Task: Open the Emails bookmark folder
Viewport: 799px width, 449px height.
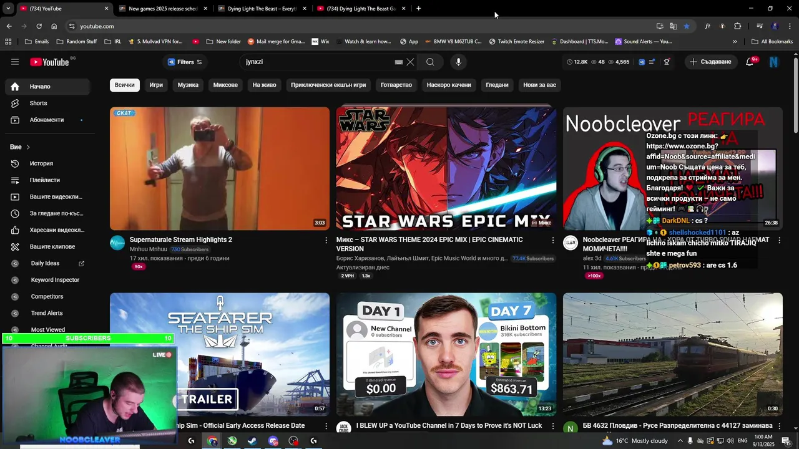Action: (37, 42)
